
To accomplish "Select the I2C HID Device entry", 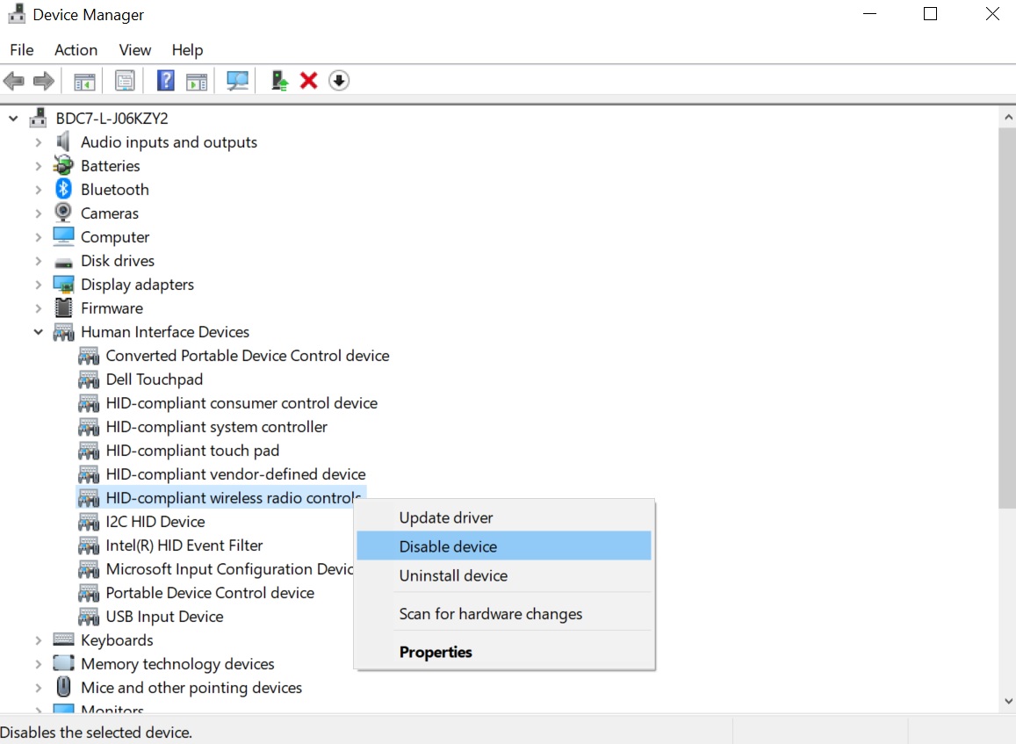I will coord(155,521).
